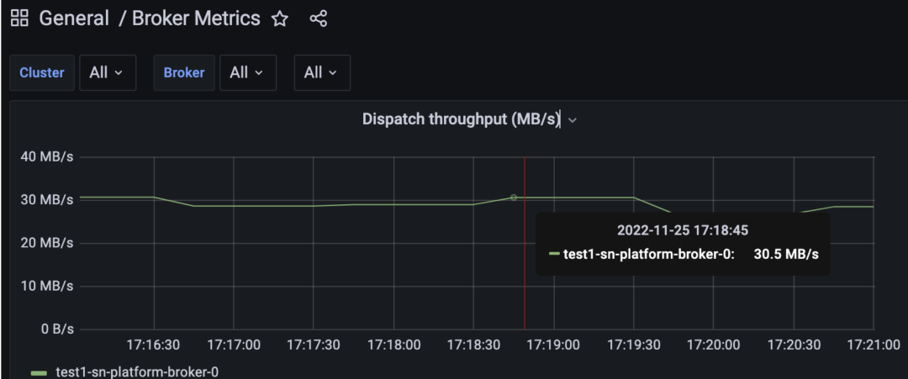The height and width of the screenshot is (379, 908).
Task: Open the Cluster variable All dropdown
Action: coord(108,73)
